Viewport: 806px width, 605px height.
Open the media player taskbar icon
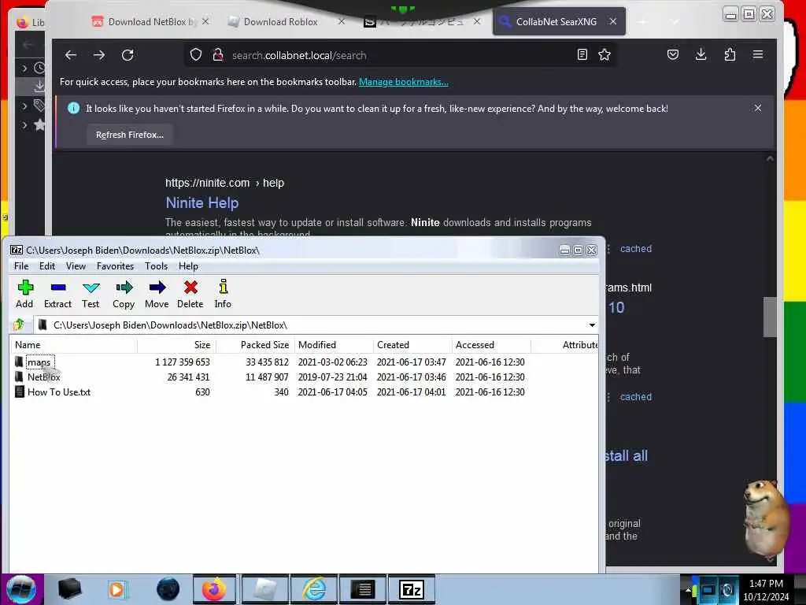click(x=117, y=589)
